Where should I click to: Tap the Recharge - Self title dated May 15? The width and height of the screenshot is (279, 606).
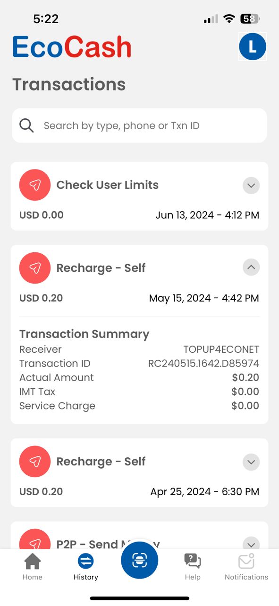(101, 268)
